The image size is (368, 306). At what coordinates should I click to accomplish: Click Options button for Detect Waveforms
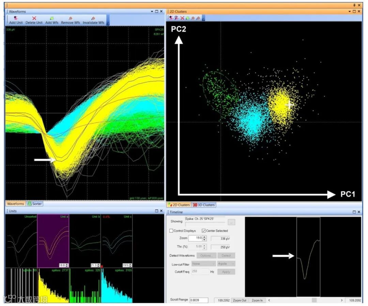tap(206, 256)
